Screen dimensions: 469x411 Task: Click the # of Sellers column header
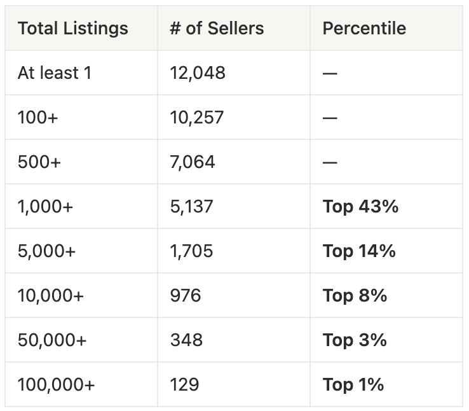pos(217,29)
